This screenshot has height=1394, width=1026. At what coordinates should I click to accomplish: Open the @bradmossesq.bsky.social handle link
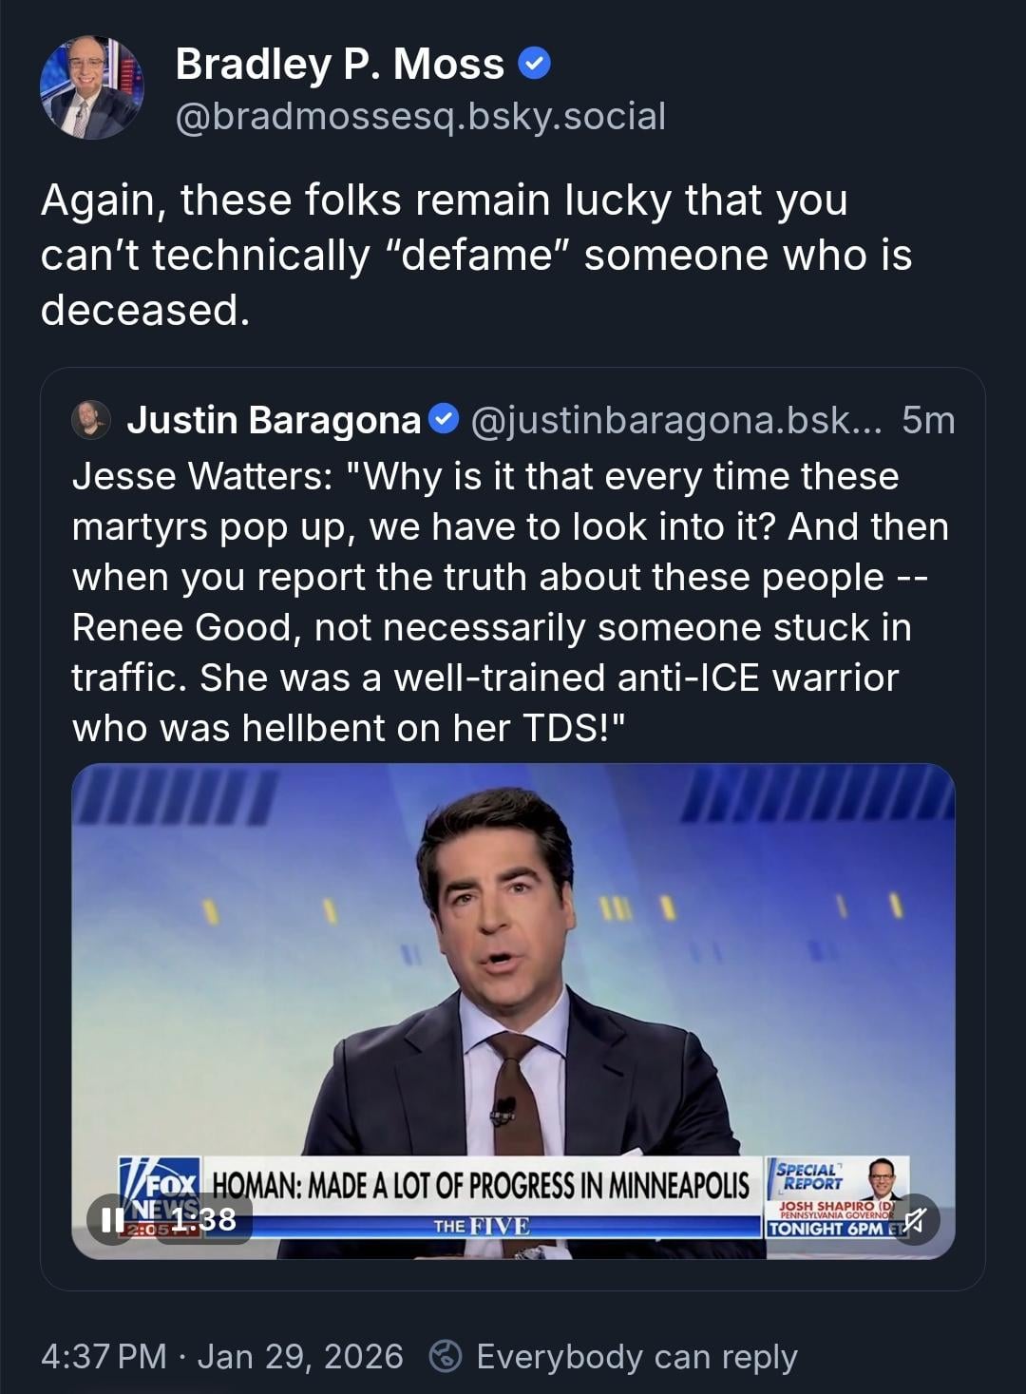click(420, 116)
